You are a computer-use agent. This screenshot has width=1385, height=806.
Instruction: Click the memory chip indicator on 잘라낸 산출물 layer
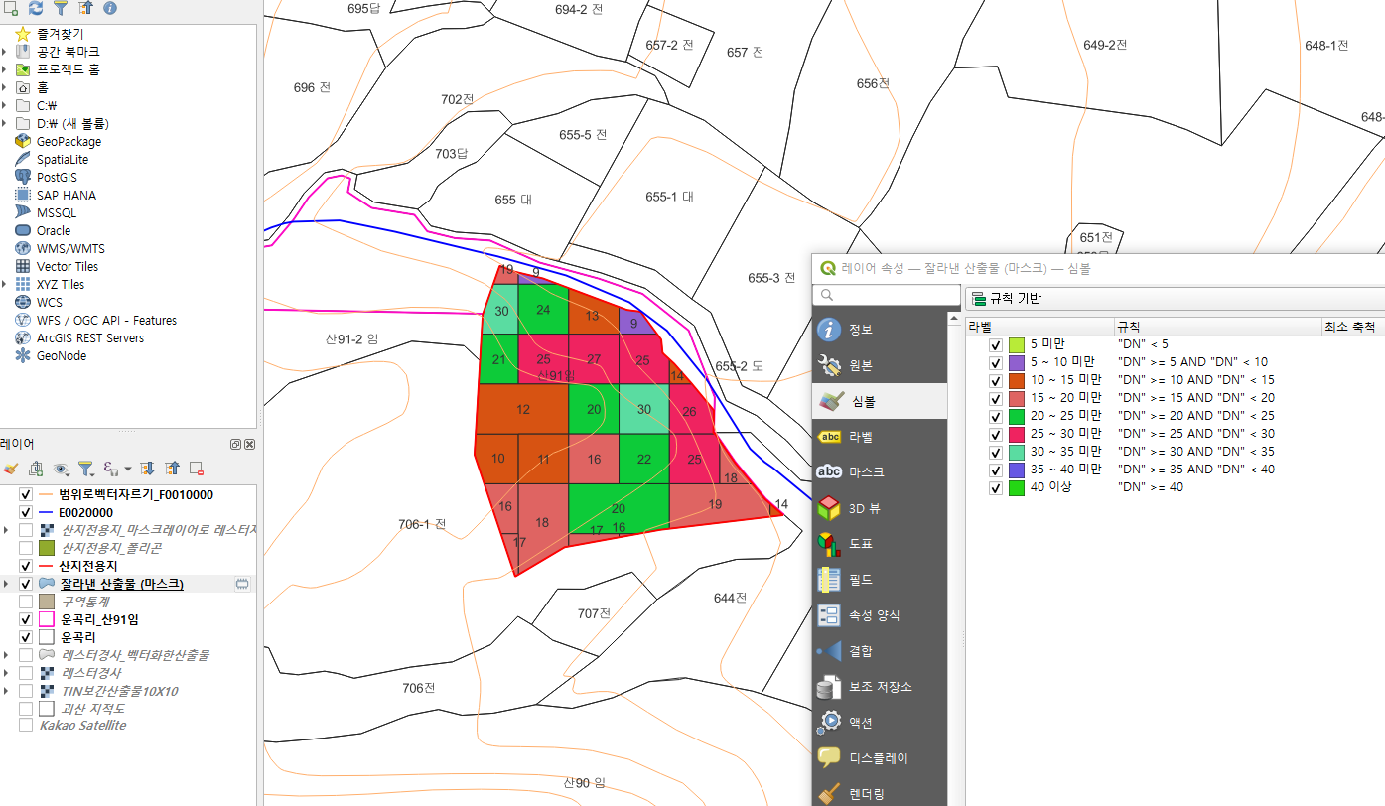[241, 584]
